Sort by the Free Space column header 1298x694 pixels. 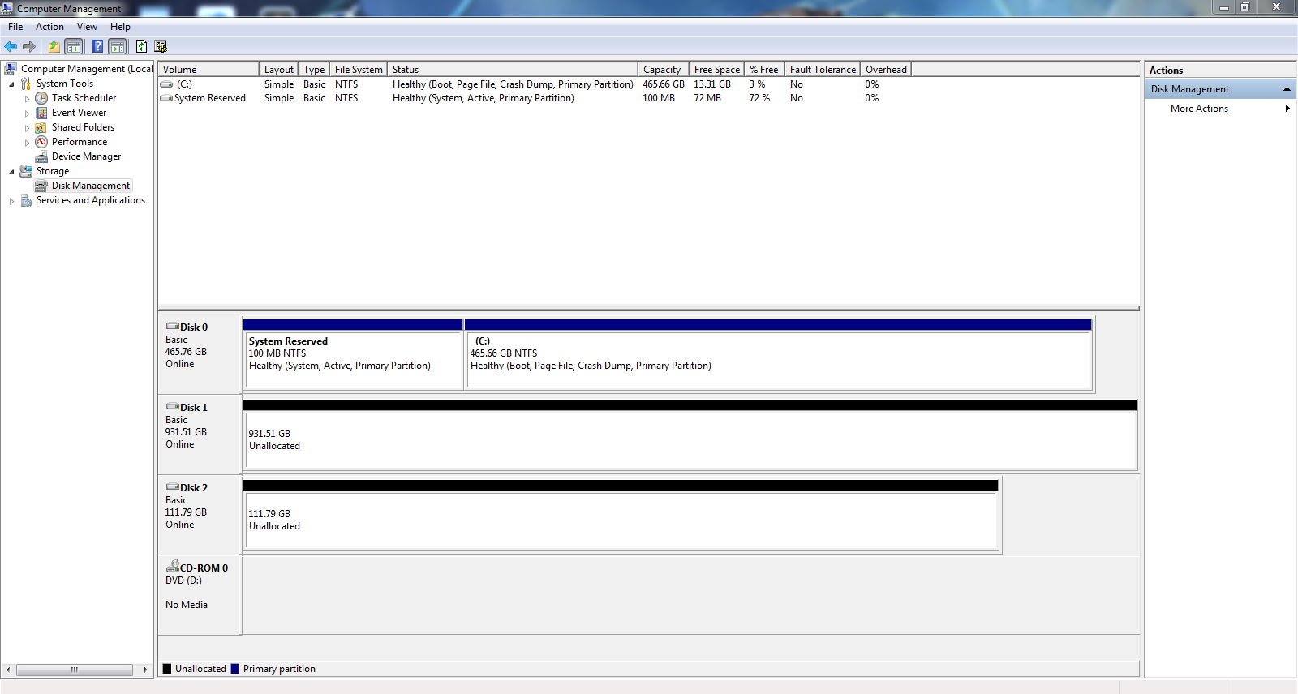(717, 70)
